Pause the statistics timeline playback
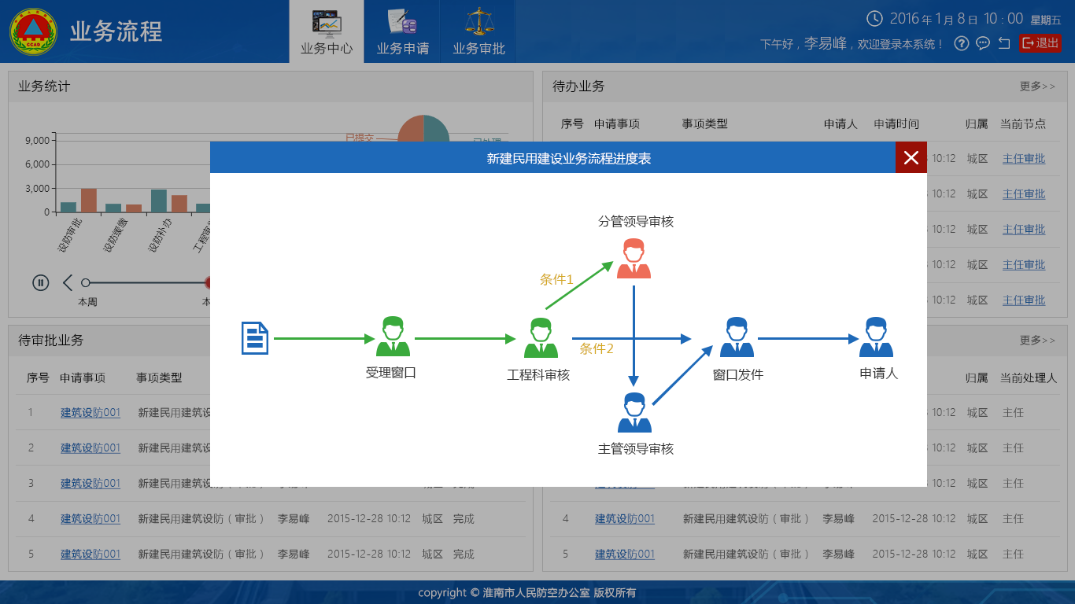 coord(41,282)
